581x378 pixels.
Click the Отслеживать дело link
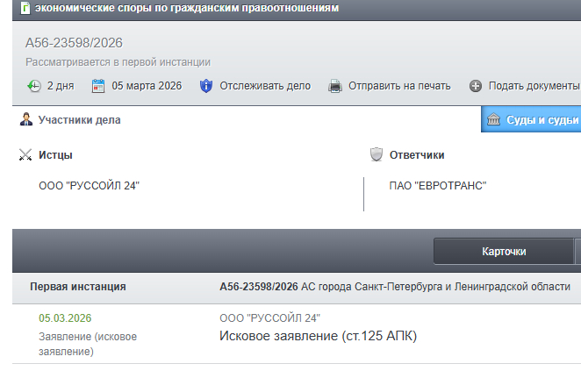pos(265,86)
